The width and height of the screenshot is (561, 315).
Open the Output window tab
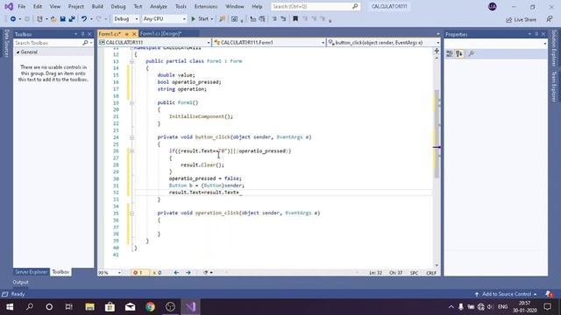pos(20,282)
